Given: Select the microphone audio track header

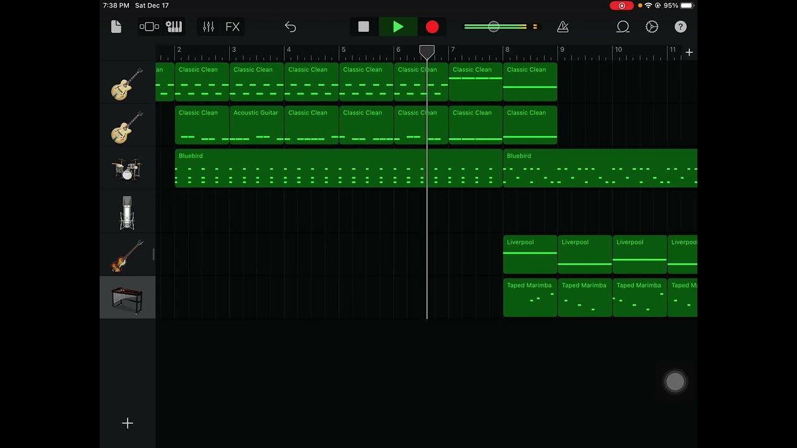Looking at the screenshot, I should coord(127,212).
